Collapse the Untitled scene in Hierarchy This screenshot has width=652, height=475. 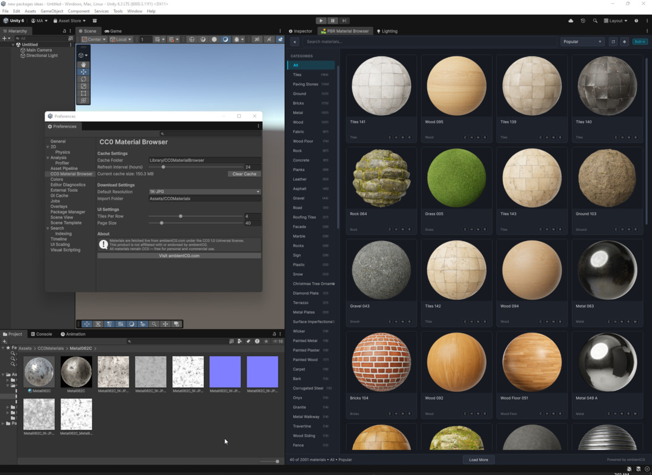click(x=13, y=45)
